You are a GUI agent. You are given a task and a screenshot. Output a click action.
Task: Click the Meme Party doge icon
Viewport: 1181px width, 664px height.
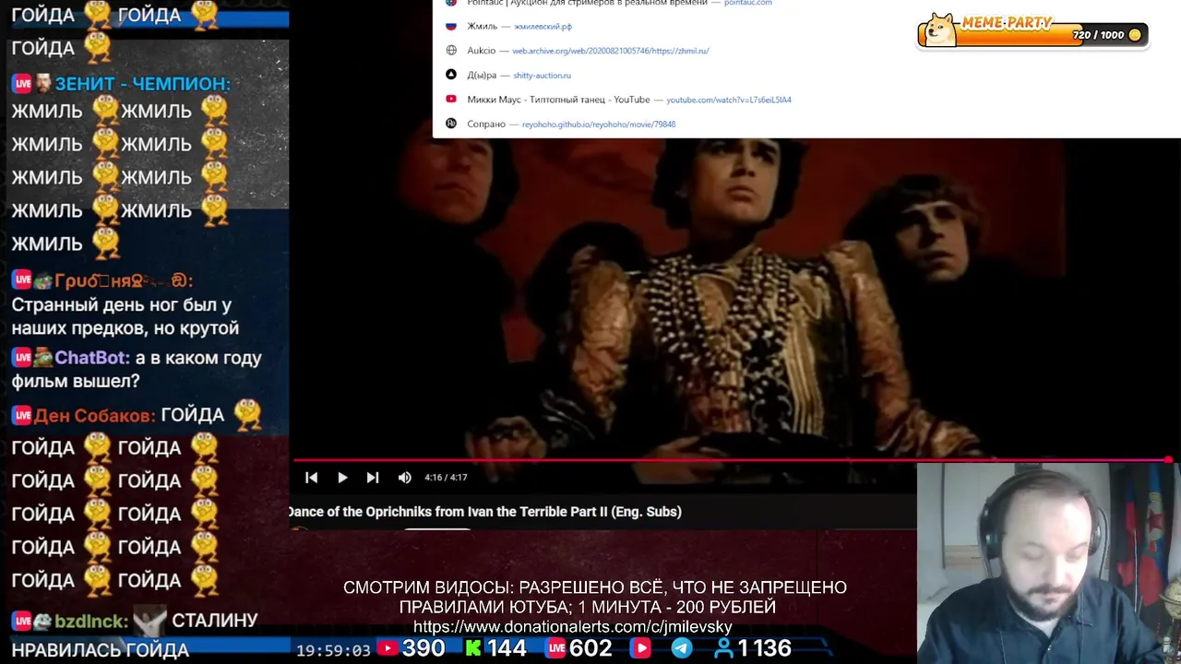tap(940, 30)
